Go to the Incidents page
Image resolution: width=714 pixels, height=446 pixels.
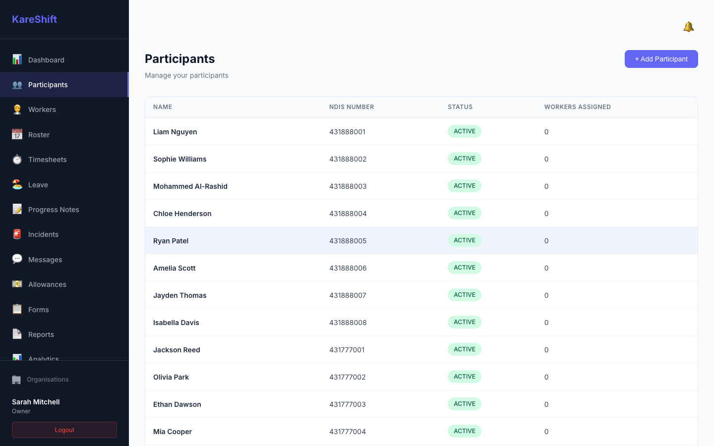(x=64, y=234)
